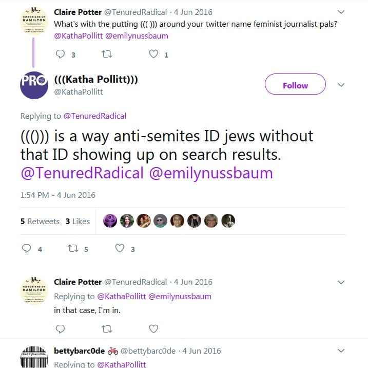
Task: Like Claire Potter's first tweet
Action: (x=153, y=54)
